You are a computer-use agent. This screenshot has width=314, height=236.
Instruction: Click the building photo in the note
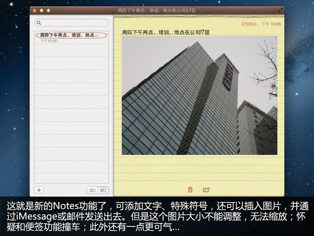click(199, 95)
